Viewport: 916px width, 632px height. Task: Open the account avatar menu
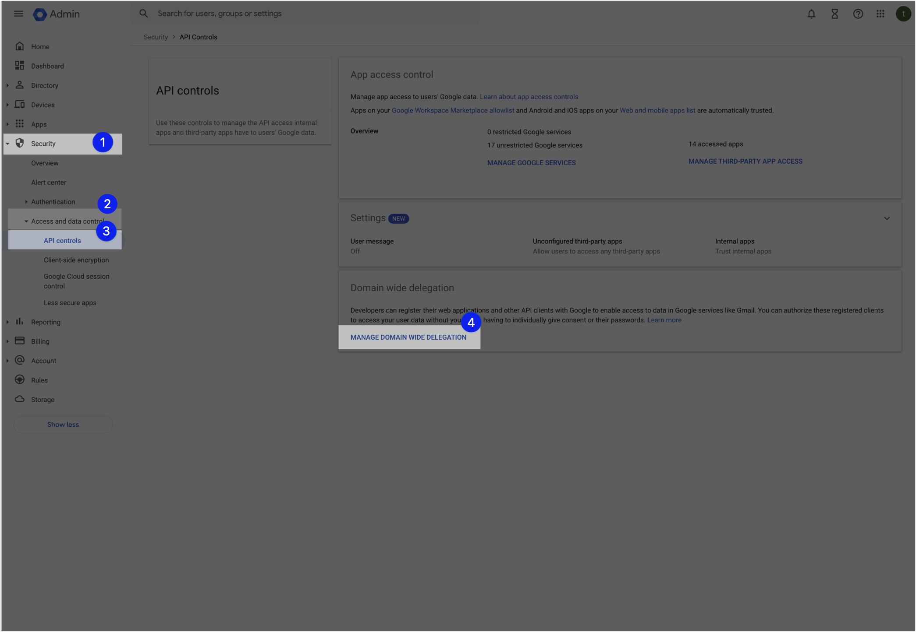tap(903, 14)
